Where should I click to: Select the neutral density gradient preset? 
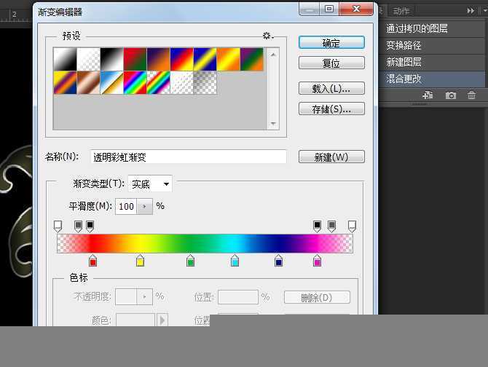[205, 82]
